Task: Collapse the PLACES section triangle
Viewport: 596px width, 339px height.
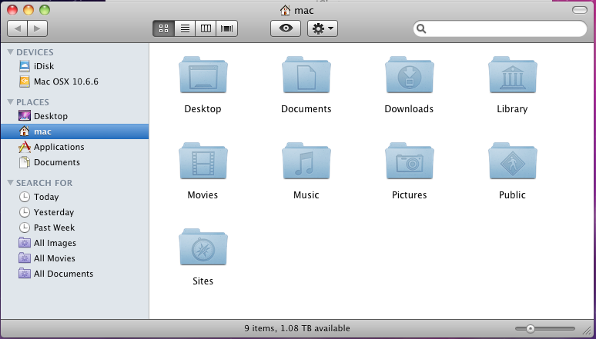Action: 10,101
